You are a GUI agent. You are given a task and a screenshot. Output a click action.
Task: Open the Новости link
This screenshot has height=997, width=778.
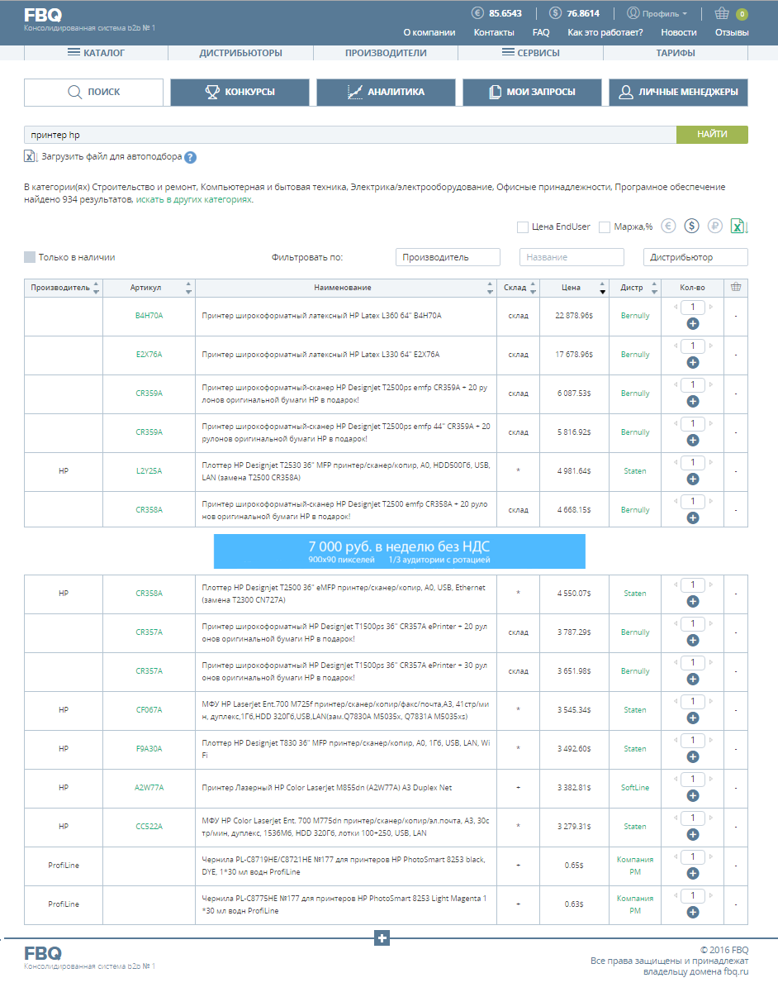click(x=679, y=32)
